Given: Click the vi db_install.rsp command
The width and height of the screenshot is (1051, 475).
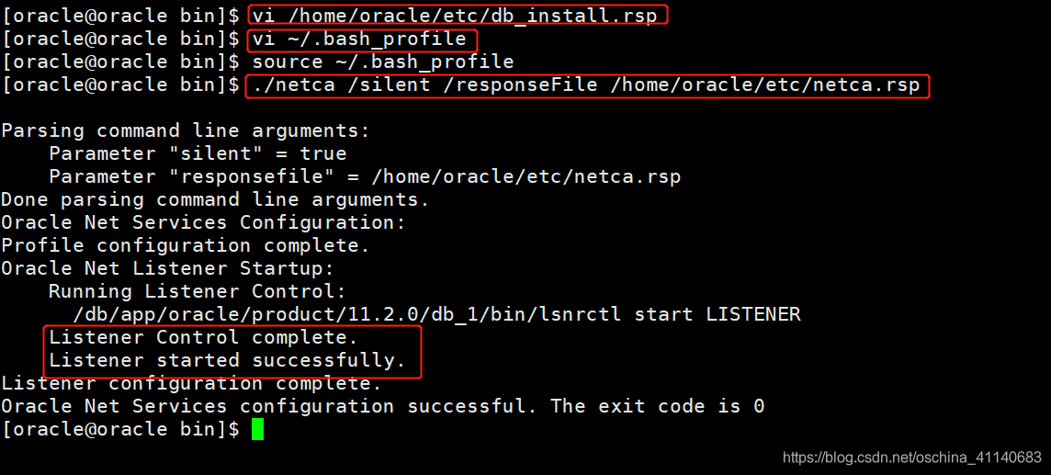Looking at the screenshot, I should click(x=455, y=16).
